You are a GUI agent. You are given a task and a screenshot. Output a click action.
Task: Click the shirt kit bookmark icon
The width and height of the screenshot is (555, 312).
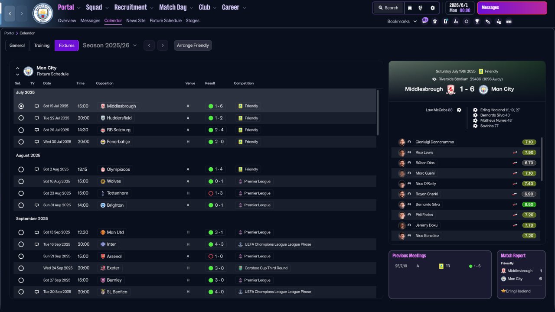tap(435, 21)
